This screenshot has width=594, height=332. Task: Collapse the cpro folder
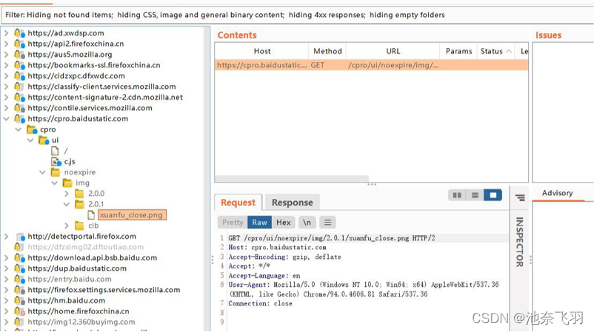(19, 129)
